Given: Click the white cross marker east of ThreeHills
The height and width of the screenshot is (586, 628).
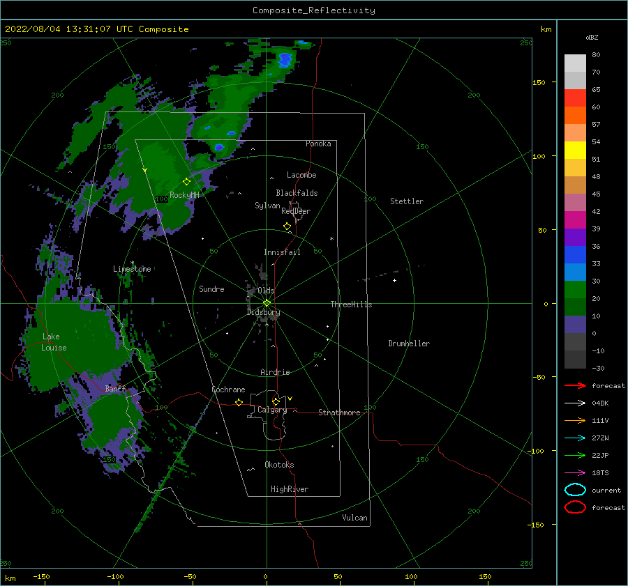Looking at the screenshot, I should point(394,280).
